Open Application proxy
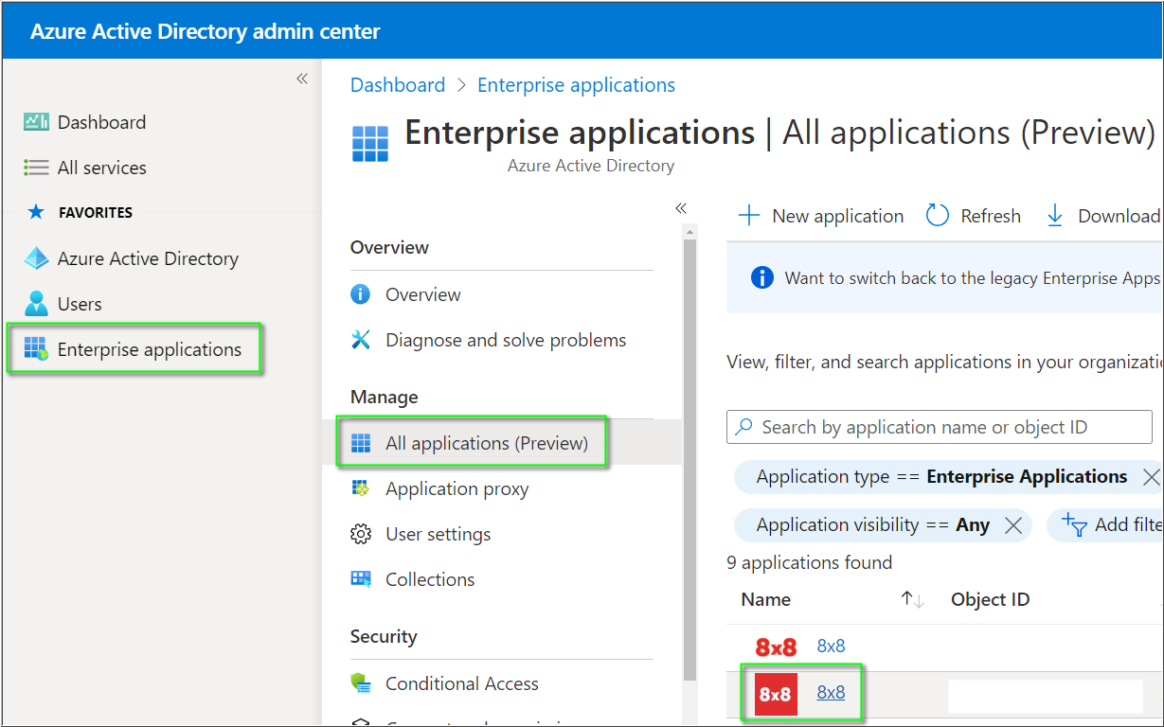The width and height of the screenshot is (1164, 727). [x=457, y=488]
